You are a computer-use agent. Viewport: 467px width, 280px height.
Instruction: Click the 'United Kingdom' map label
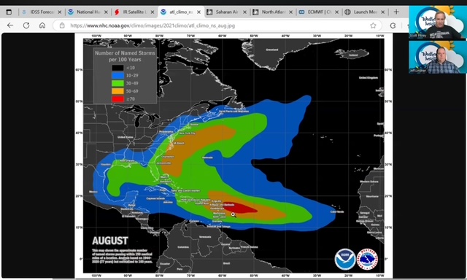click(x=368, y=78)
